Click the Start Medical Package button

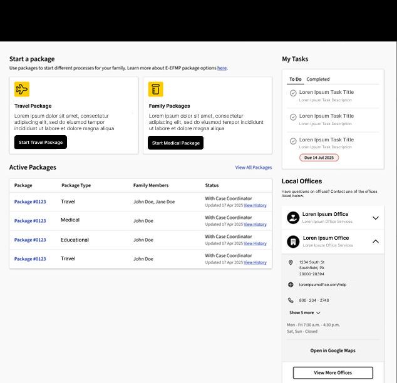point(176,143)
